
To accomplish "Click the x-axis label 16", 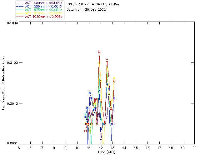I will pos(147,148).
